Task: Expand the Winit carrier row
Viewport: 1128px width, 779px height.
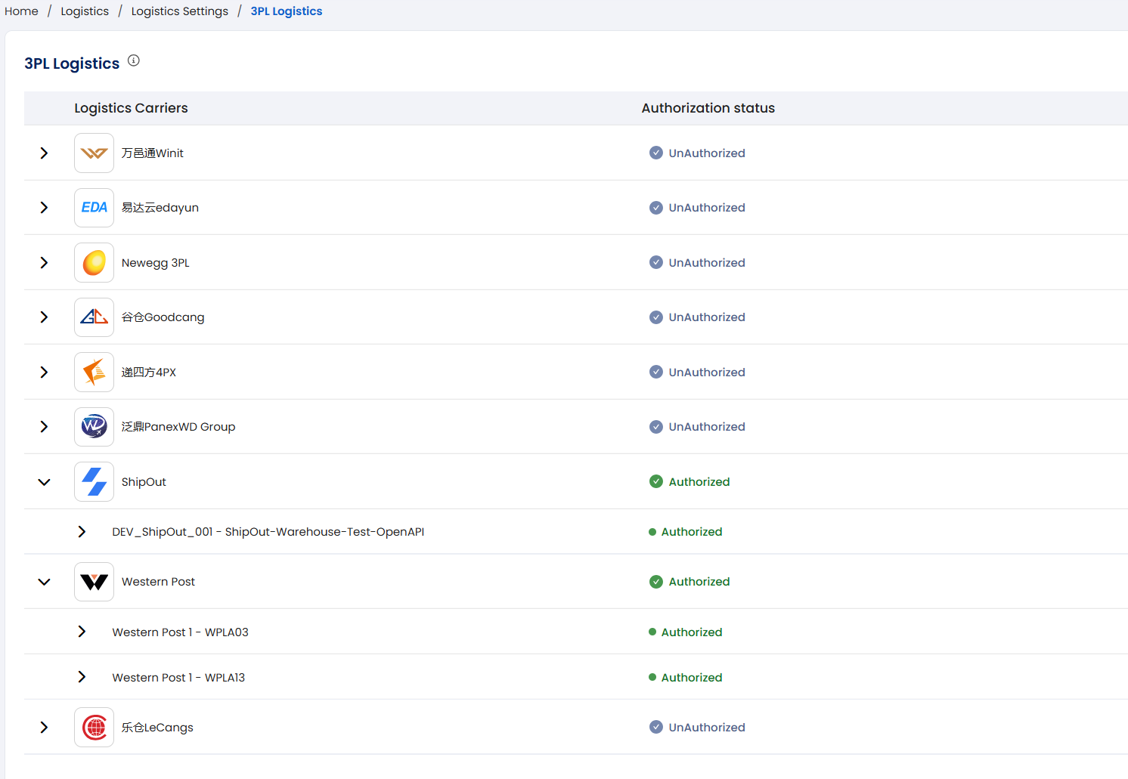Action: click(44, 153)
